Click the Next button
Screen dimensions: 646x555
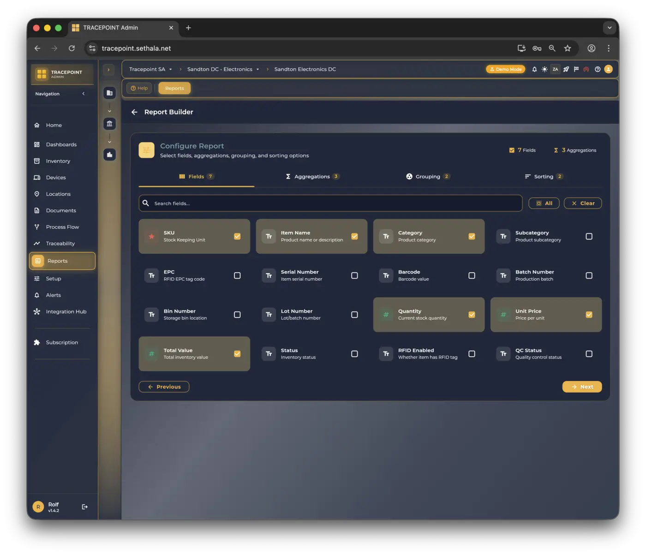pyautogui.click(x=582, y=387)
